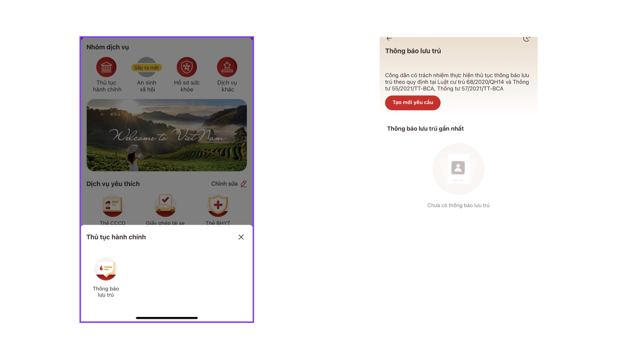Click the Tạo mới yêu cầu button
The image size is (635, 354).
(x=413, y=102)
